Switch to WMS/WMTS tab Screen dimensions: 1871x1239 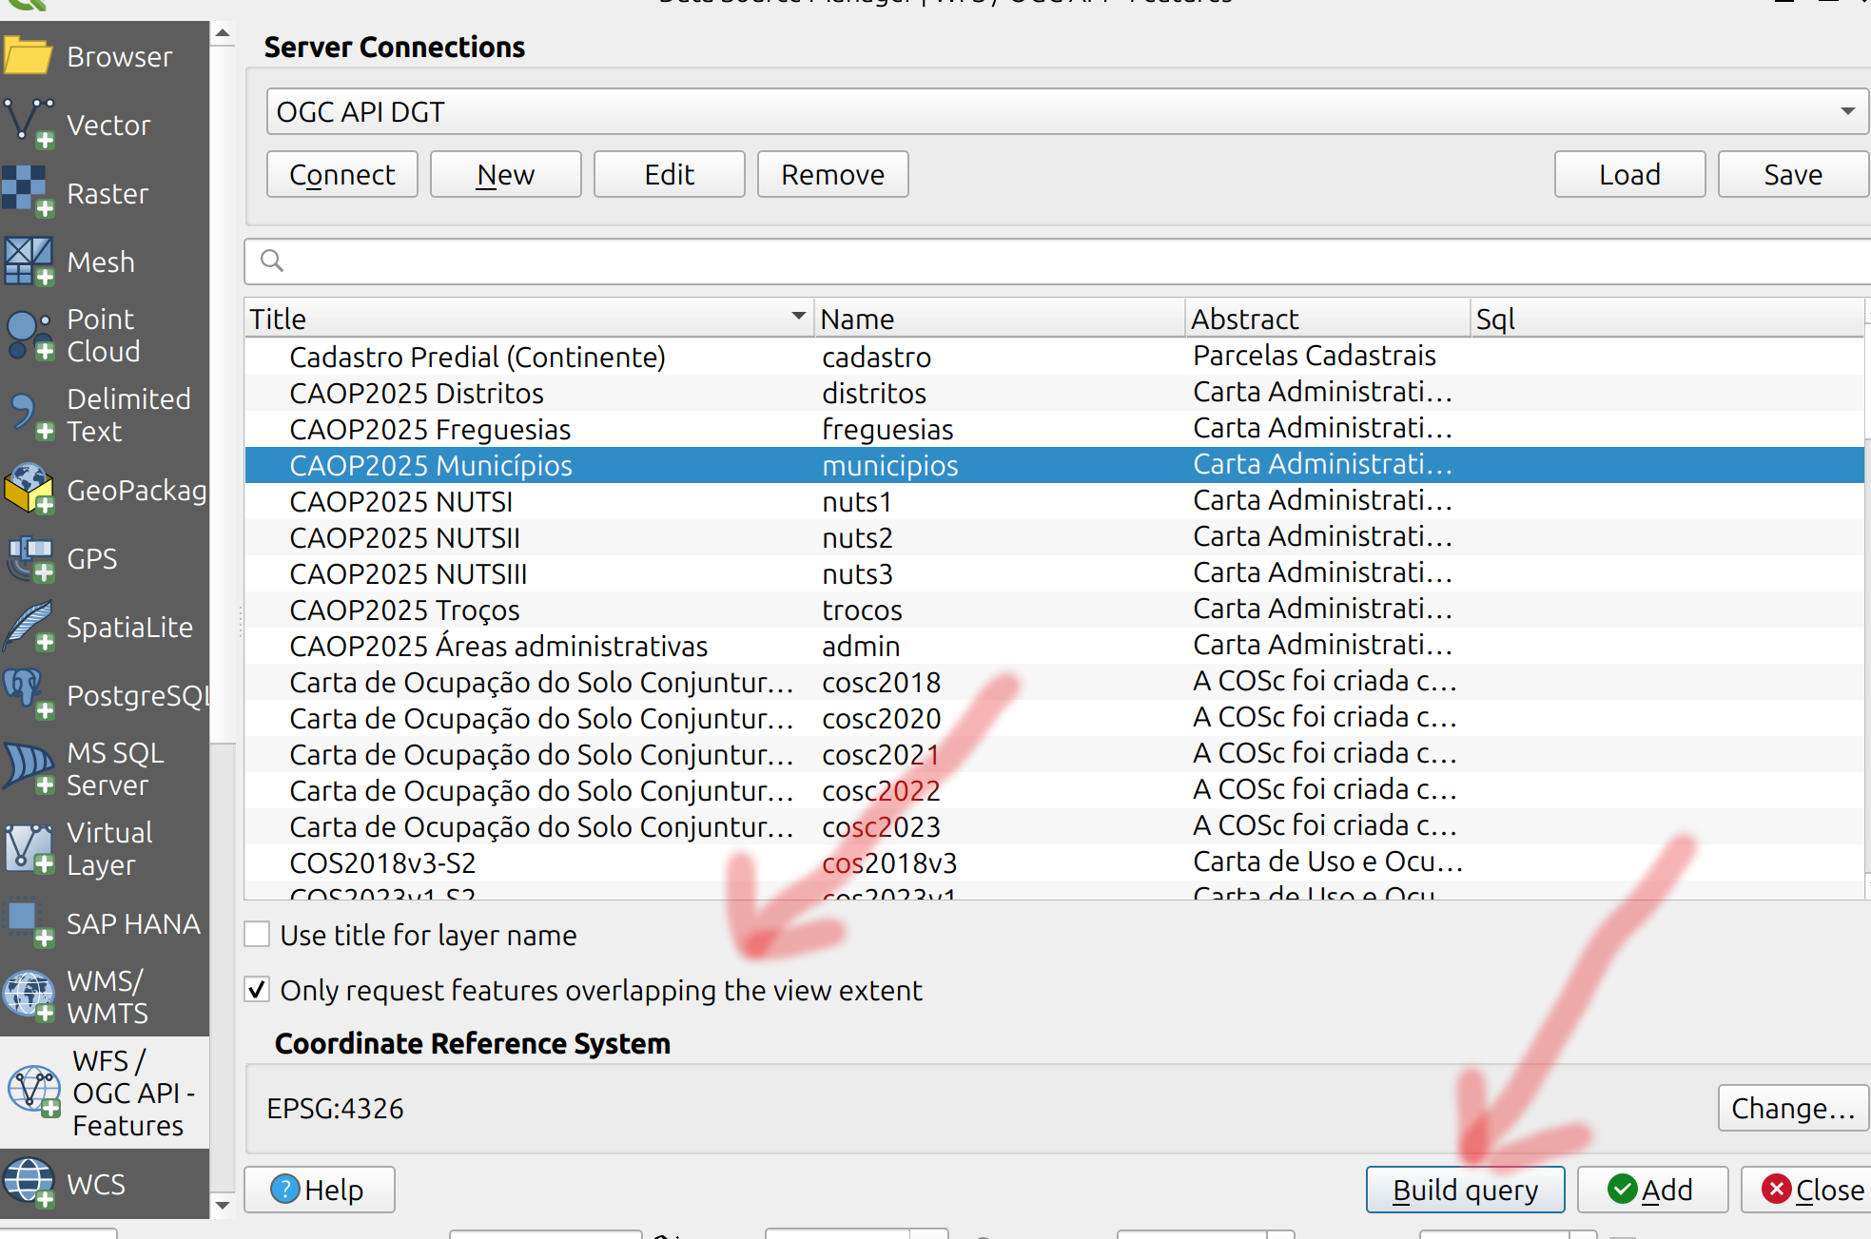tap(105, 997)
